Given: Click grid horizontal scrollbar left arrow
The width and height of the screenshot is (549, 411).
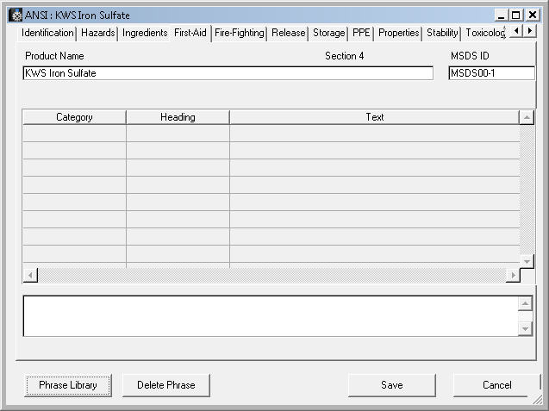Looking at the screenshot, I should coord(30,275).
